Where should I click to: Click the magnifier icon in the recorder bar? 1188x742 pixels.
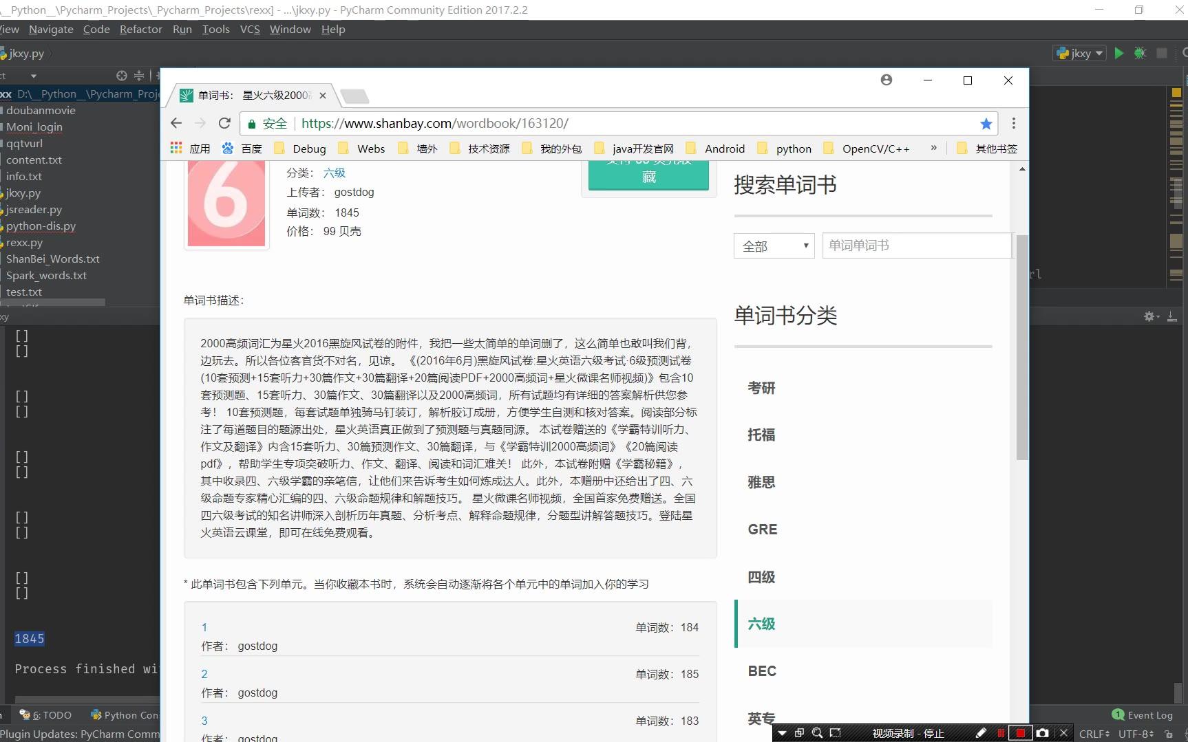coord(817,733)
